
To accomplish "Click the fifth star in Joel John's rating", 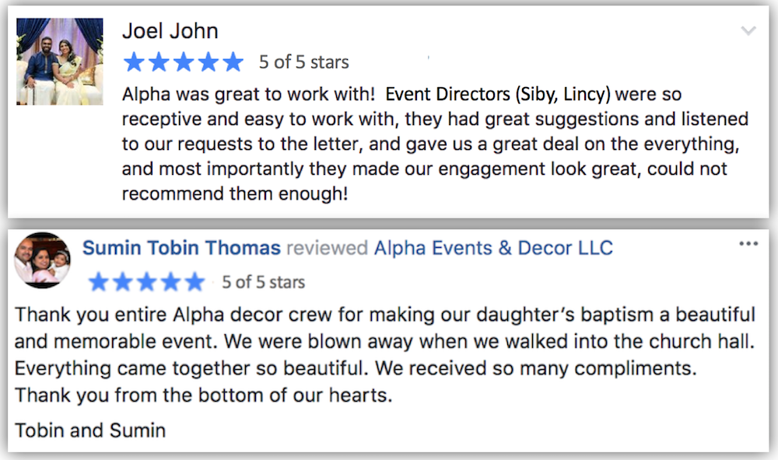I will [x=233, y=62].
